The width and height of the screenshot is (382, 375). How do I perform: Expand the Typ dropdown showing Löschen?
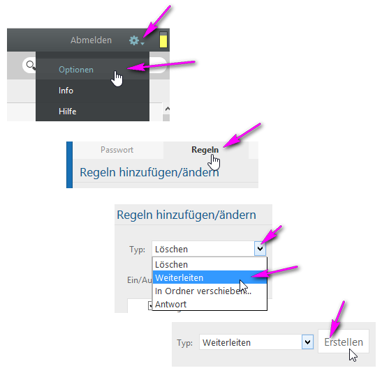[x=260, y=249]
